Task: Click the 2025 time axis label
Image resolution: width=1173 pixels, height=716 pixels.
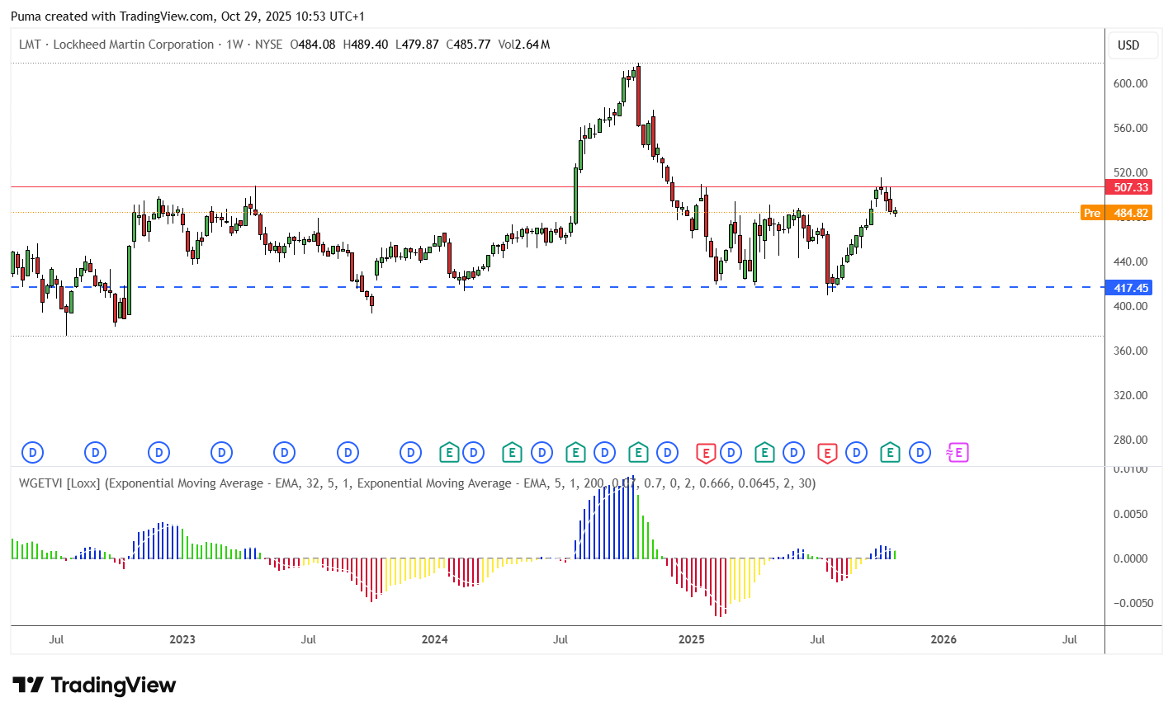Action: [x=691, y=639]
